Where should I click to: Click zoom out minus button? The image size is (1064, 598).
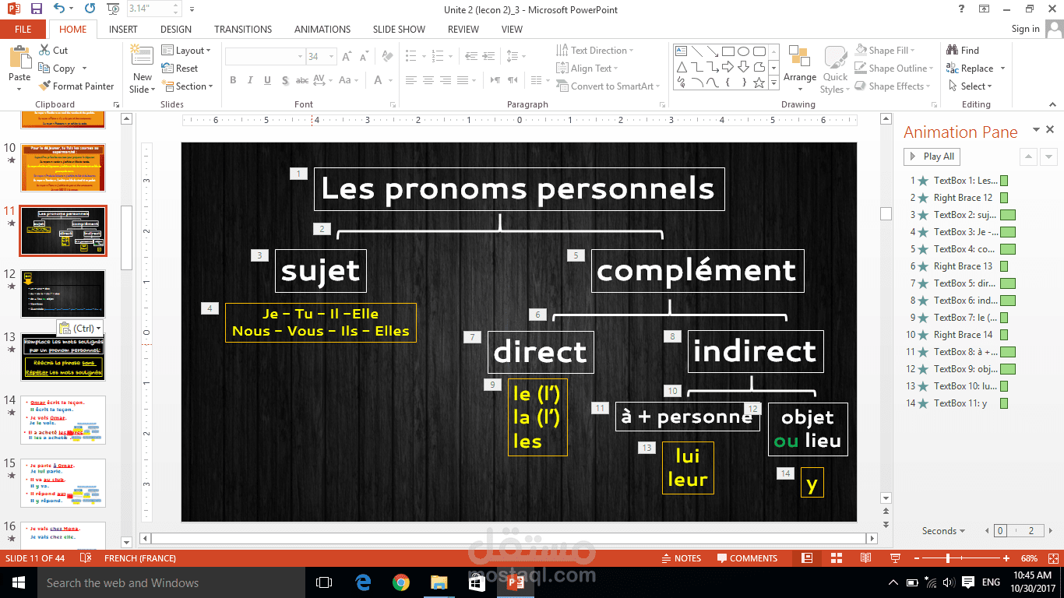coord(917,558)
